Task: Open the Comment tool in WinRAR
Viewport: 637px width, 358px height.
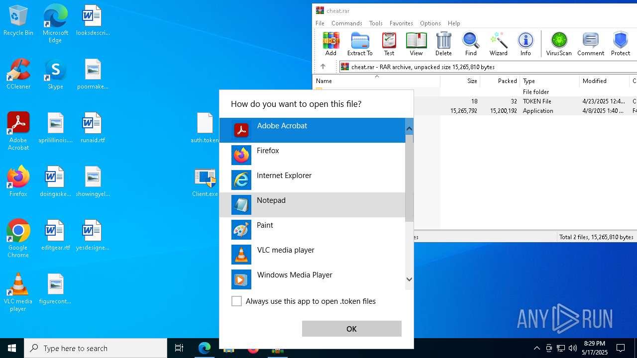Action: (x=591, y=44)
